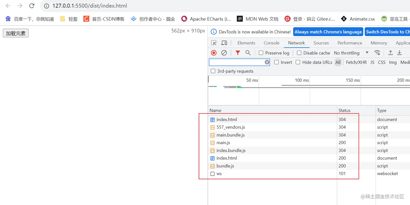Image resolution: width=410 pixels, height=205 pixels.
Task: Check the Hide data URLs checkbox
Action: (x=298, y=62)
